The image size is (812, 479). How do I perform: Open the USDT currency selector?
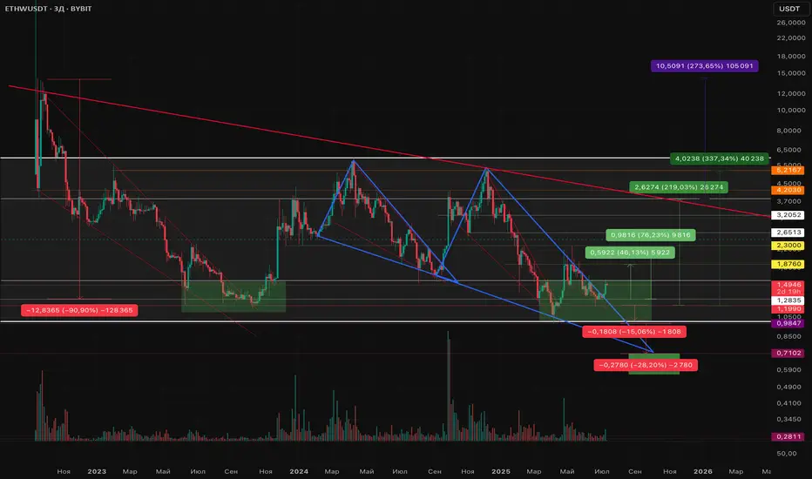pyautogui.click(x=789, y=9)
